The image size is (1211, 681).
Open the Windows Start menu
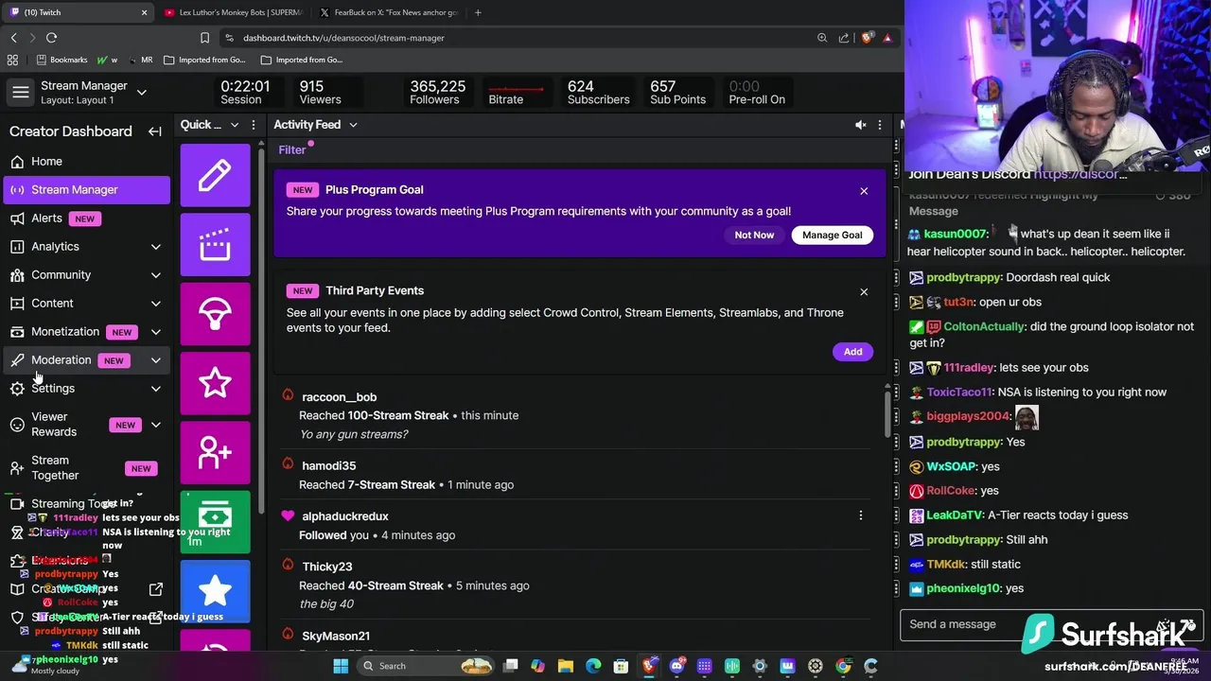pos(341,666)
